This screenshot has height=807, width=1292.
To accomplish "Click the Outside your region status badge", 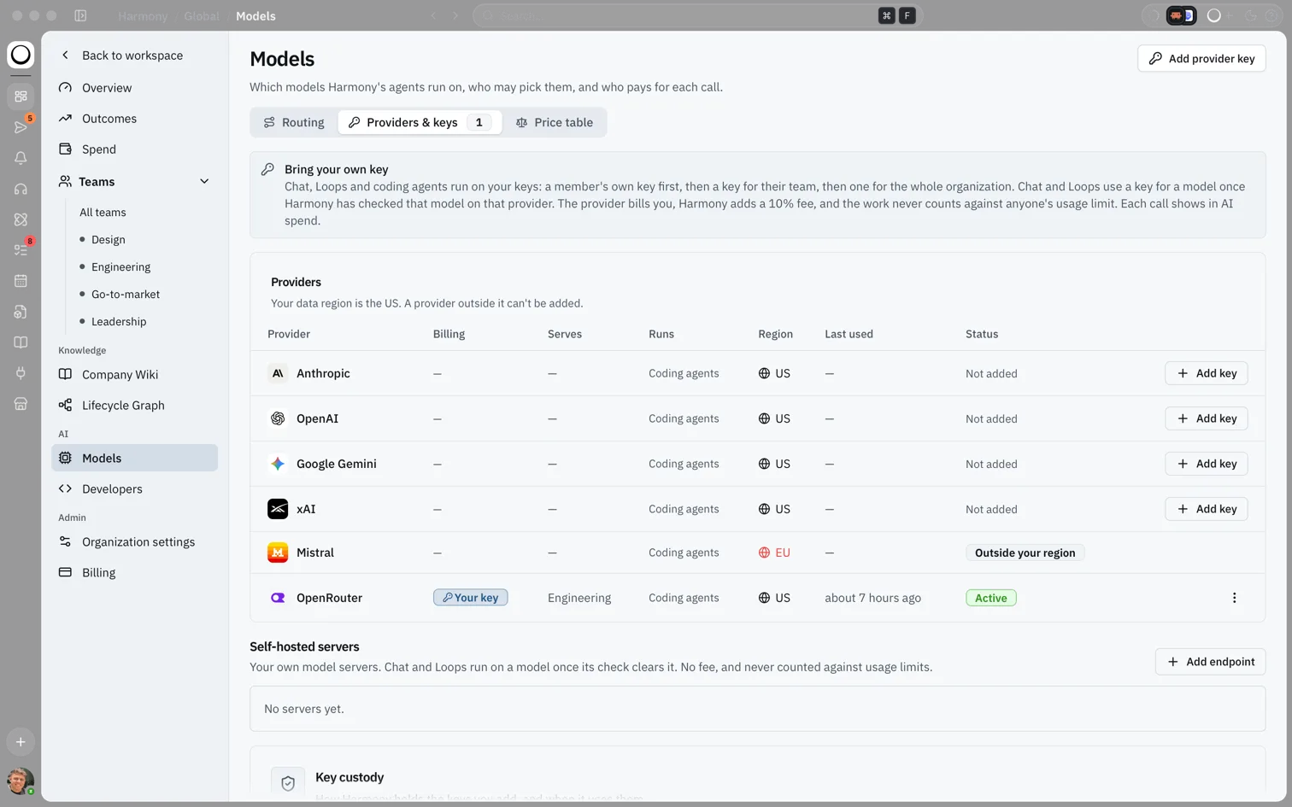I will (1025, 553).
